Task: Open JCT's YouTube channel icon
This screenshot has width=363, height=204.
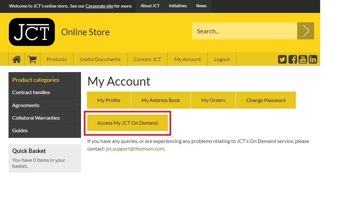Action: pyautogui.click(x=303, y=59)
